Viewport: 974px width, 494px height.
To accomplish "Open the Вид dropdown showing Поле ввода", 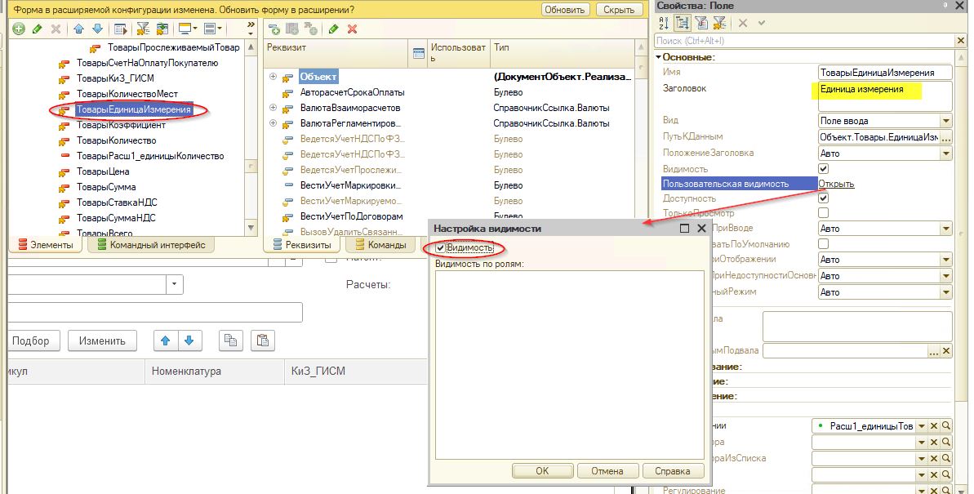I will (946, 121).
